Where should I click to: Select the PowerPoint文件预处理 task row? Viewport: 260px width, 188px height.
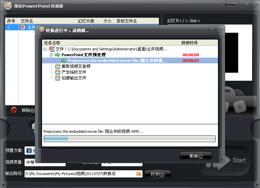click(130, 55)
